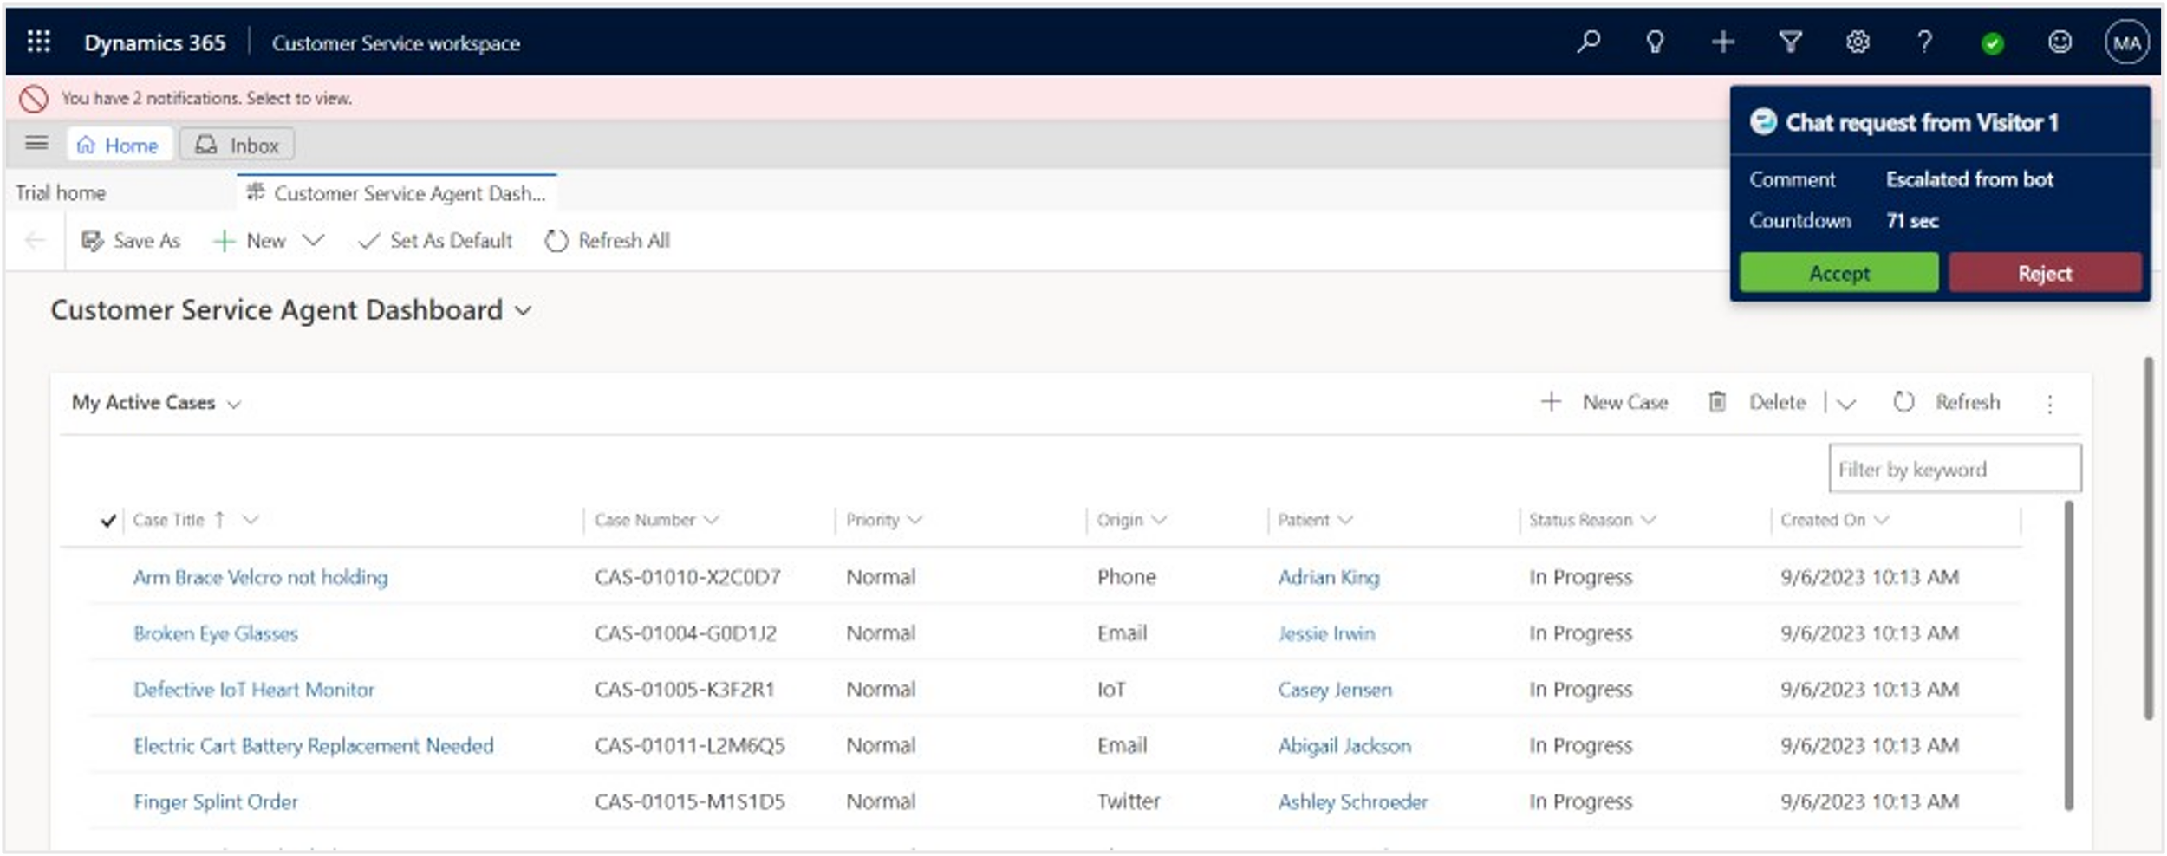Screen dimensions: 2167x856
Task: Click the Customer Service workspace app name
Action: [x=396, y=42]
